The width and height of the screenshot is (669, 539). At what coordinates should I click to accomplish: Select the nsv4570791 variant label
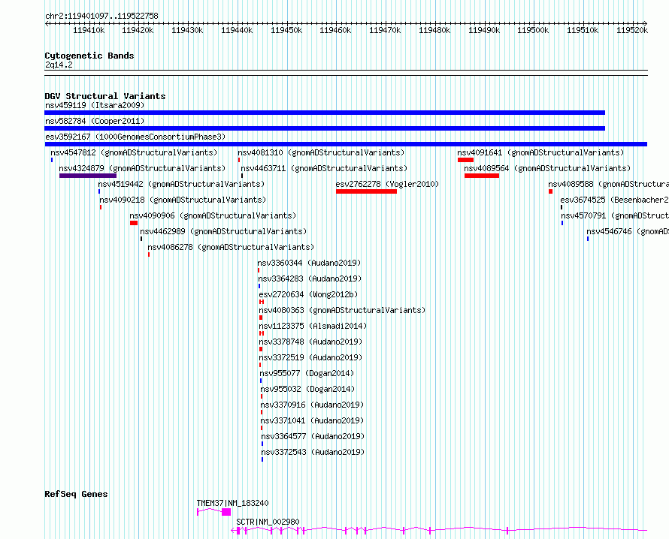click(615, 215)
